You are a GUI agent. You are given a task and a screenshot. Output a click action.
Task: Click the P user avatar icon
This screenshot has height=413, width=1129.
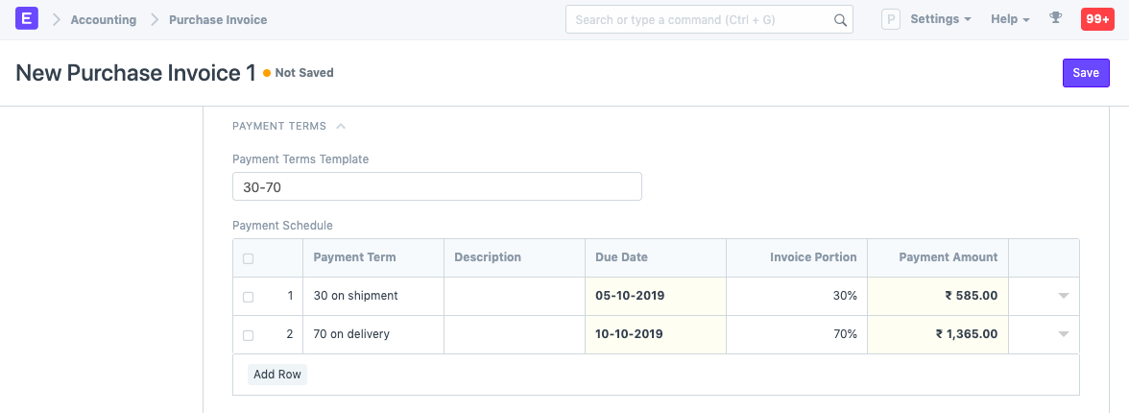coord(890,19)
